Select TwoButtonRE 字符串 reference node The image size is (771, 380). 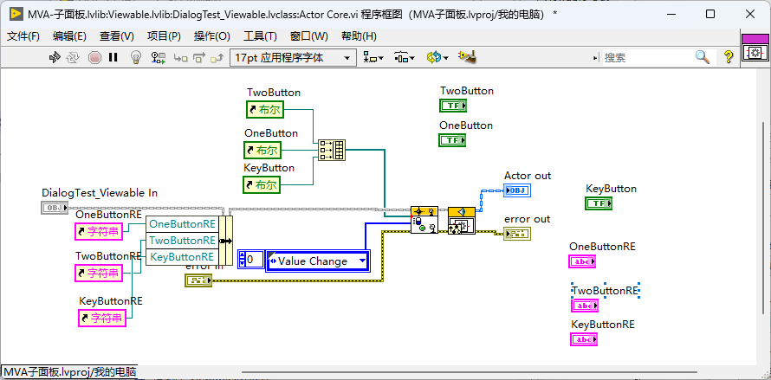99,273
